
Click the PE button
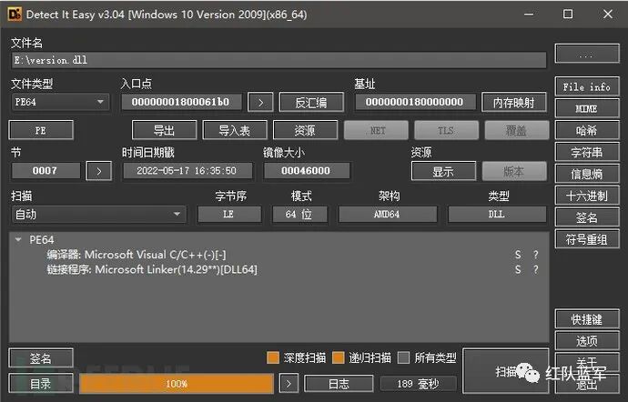point(41,130)
